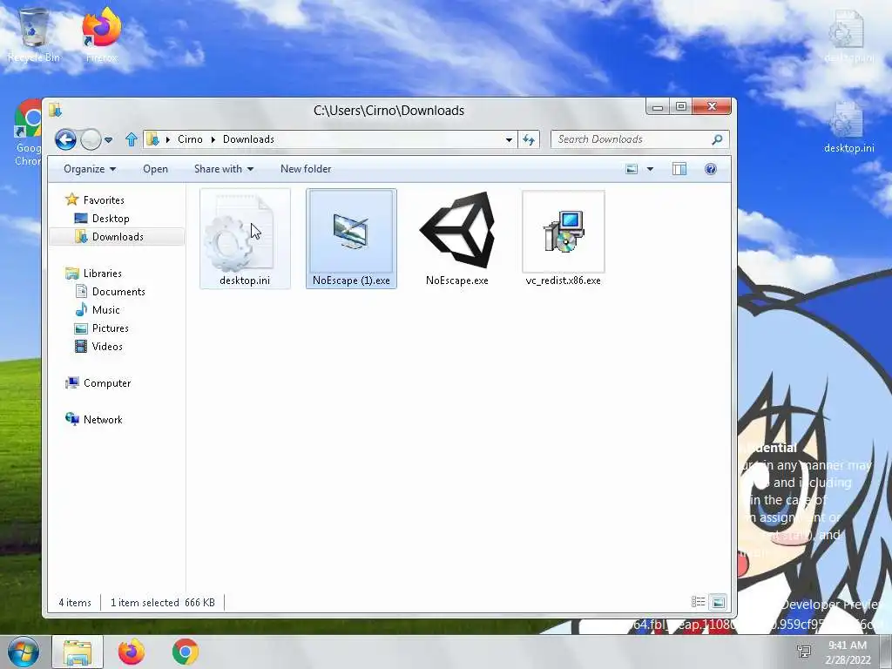Focus the Search Downloads field
This screenshot has width=892, height=669.
639,139
